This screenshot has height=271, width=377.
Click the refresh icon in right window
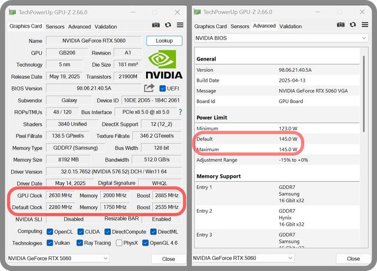tap(353, 25)
